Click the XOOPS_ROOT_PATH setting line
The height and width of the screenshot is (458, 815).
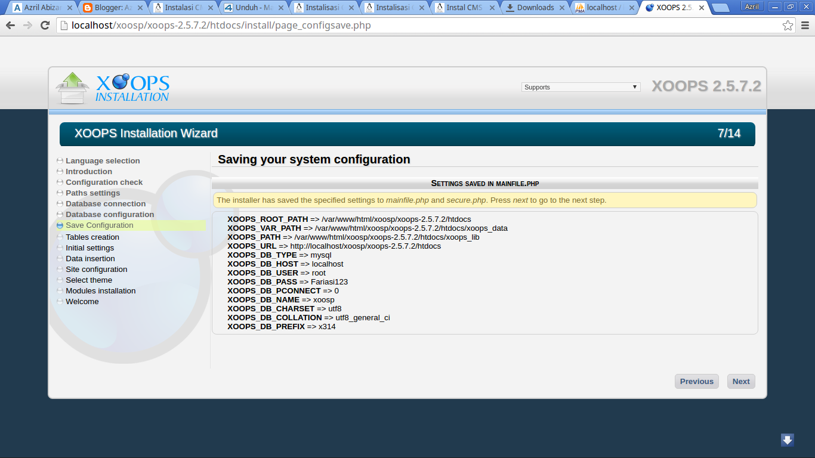tap(349, 219)
